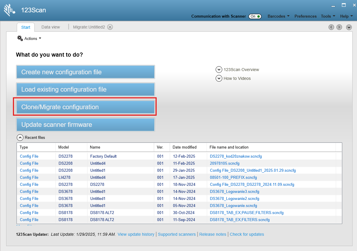
Task: Collapse the Recent files list
Action: click(x=20, y=137)
